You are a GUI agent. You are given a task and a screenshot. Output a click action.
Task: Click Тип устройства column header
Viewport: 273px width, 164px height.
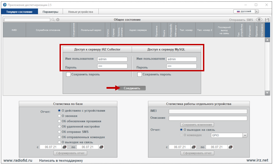tap(240, 30)
